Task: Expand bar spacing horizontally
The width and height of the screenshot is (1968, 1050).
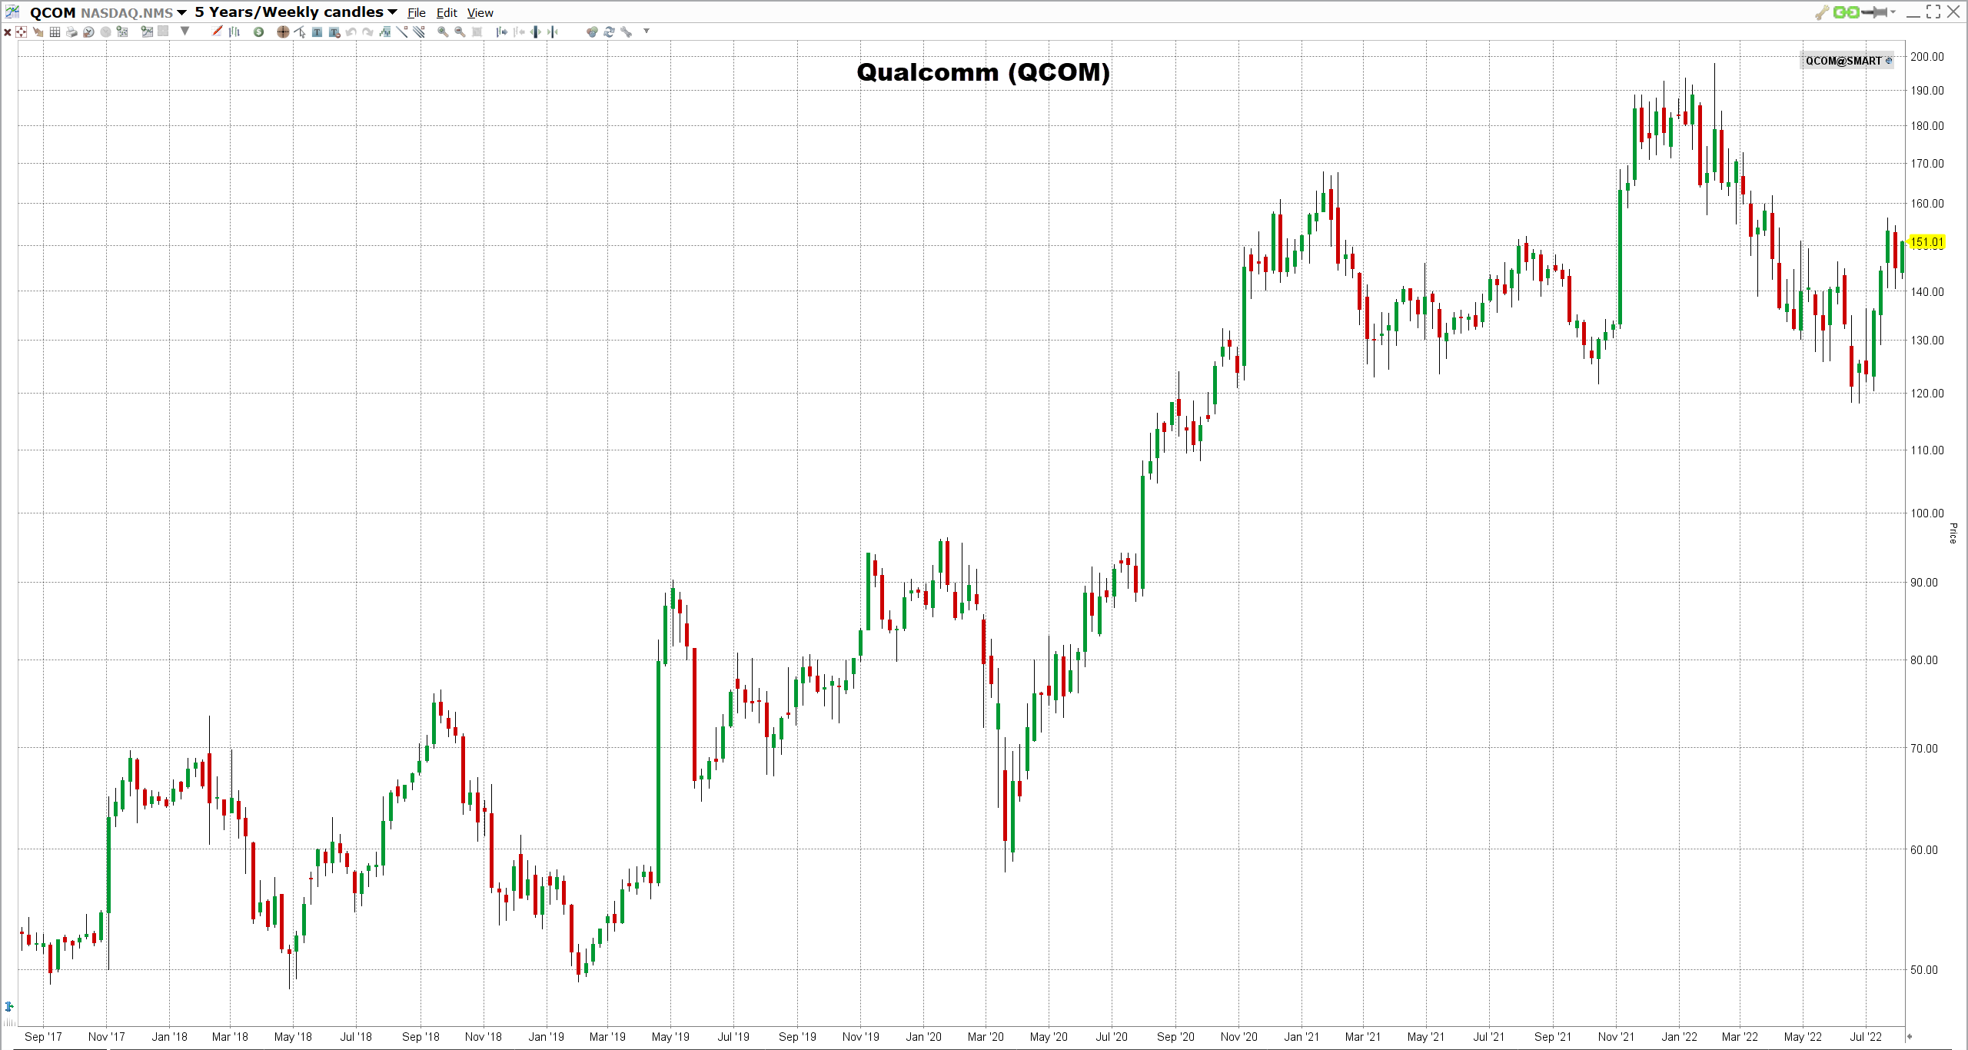Action: (536, 32)
